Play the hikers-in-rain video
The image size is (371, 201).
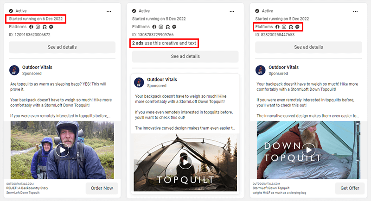click(62, 150)
